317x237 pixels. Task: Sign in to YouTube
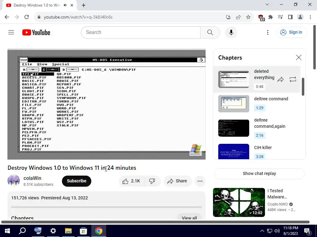click(291, 32)
